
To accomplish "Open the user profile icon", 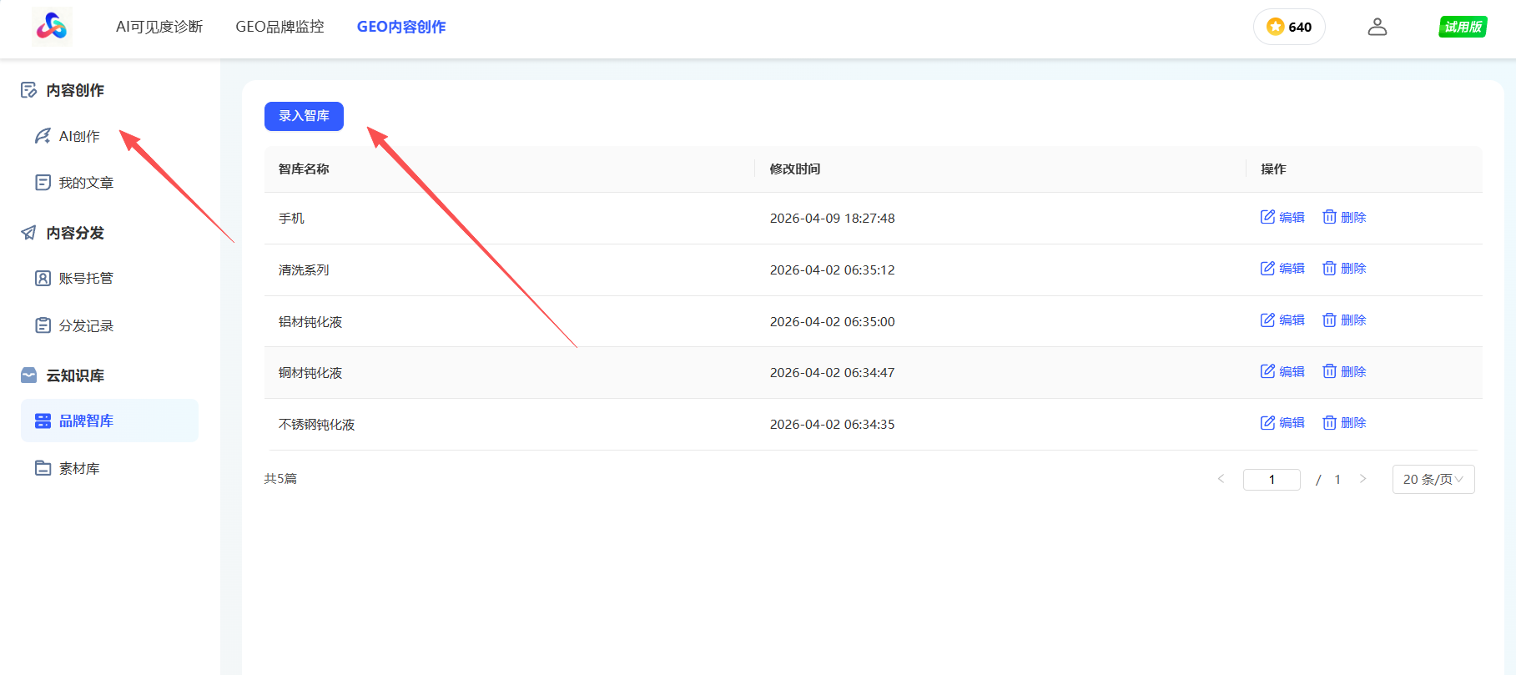I will click(1377, 27).
